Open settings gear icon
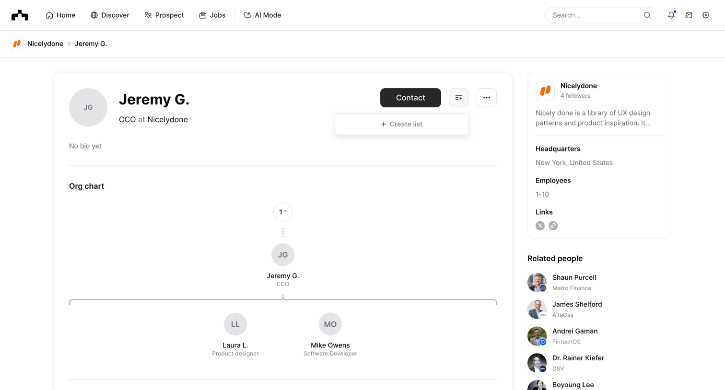Screen dimensions: 725x390 [706, 15]
